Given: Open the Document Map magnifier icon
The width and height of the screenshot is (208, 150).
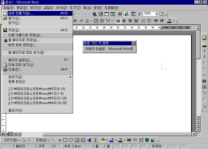Looking at the screenshot, I should (133, 14).
